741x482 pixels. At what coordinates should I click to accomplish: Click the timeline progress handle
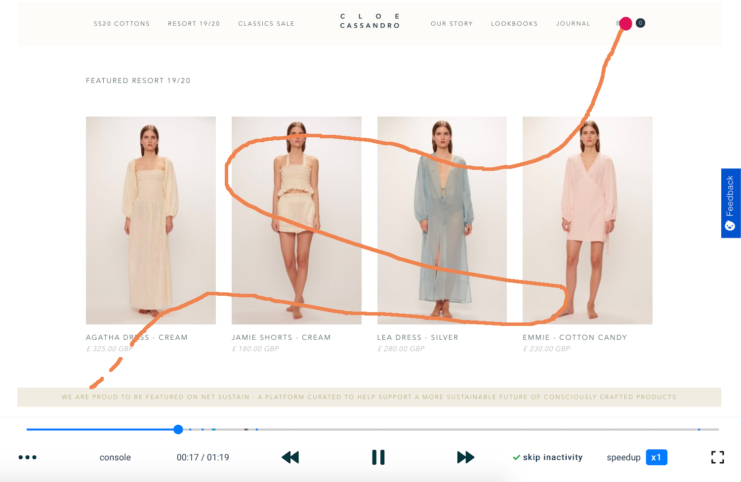coord(178,430)
